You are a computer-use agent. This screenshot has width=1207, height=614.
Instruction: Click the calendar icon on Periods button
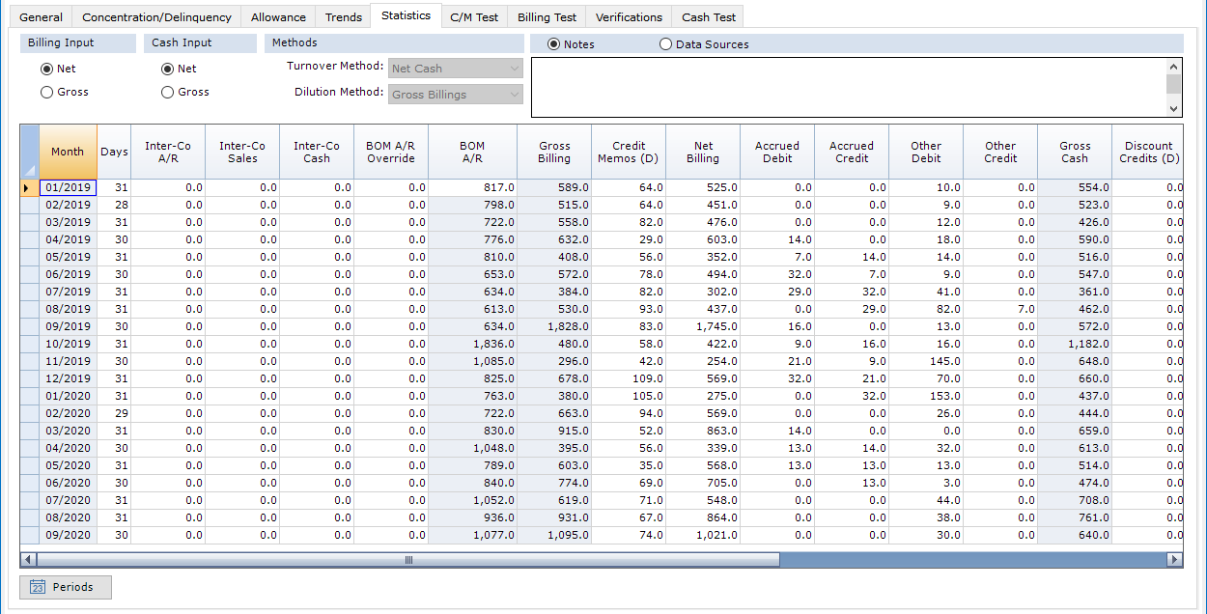point(38,587)
